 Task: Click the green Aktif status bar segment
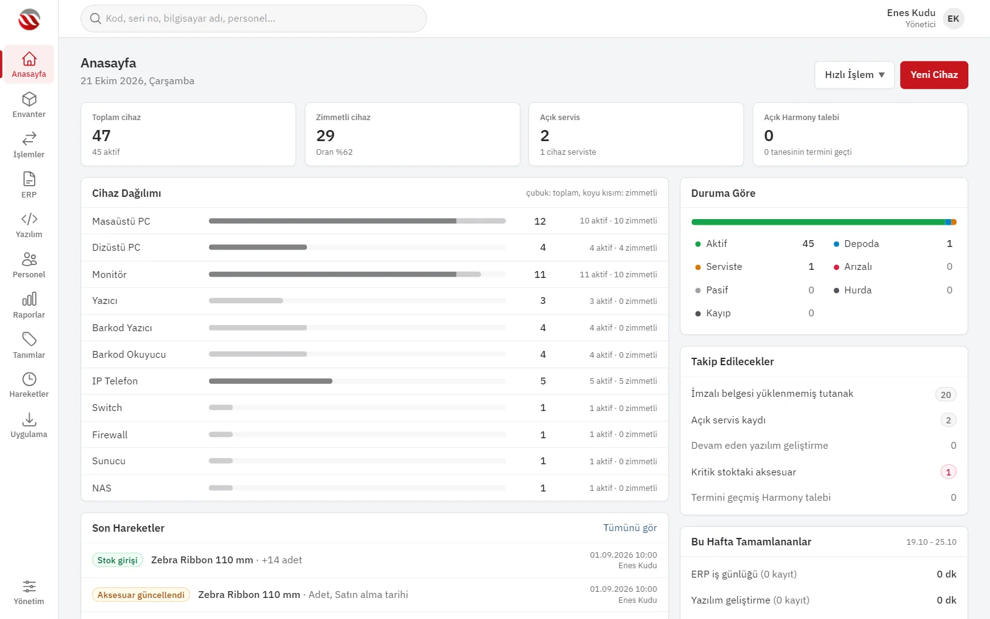(x=817, y=222)
